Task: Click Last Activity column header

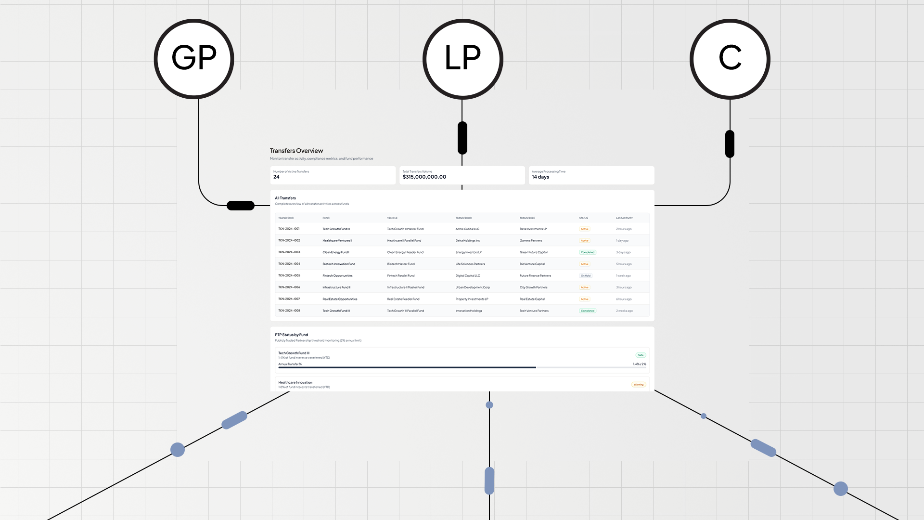Action: coord(624,218)
